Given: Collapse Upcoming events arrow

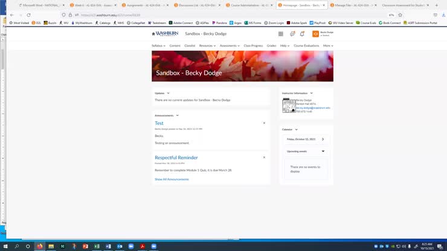Looking at the screenshot, I should click(323, 151).
